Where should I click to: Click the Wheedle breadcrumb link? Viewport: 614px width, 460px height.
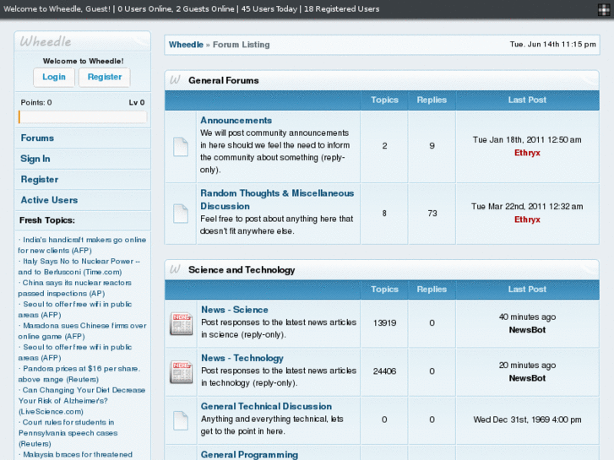186,45
